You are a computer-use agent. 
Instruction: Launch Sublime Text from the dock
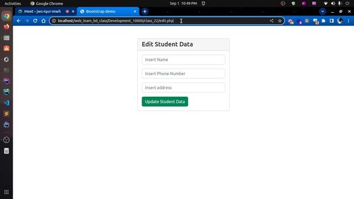pyautogui.click(x=6, y=114)
